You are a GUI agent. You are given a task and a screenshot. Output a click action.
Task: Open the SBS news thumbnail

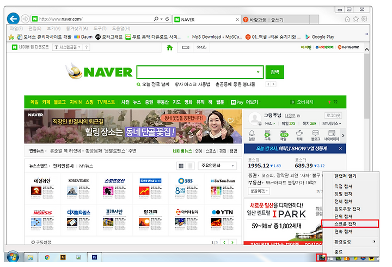coord(187,188)
